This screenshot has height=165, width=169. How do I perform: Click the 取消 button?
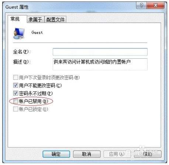tap(87, 154)
